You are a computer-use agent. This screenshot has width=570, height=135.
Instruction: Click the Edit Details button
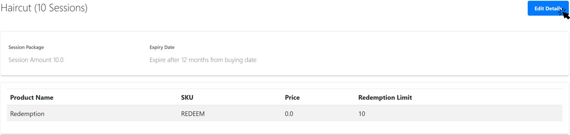click(548, 8)
